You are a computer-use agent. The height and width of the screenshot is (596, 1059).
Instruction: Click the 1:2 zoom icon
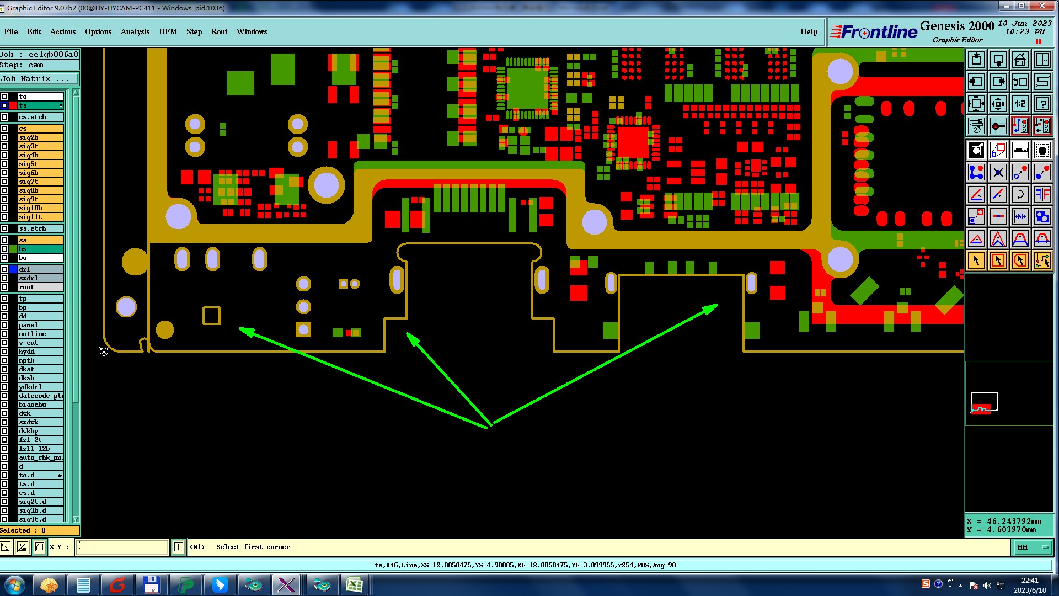click(x=1020, y=104)
